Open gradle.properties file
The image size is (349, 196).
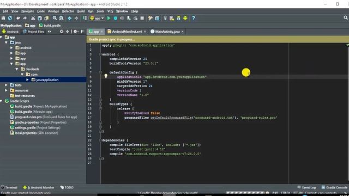[38, 122]
